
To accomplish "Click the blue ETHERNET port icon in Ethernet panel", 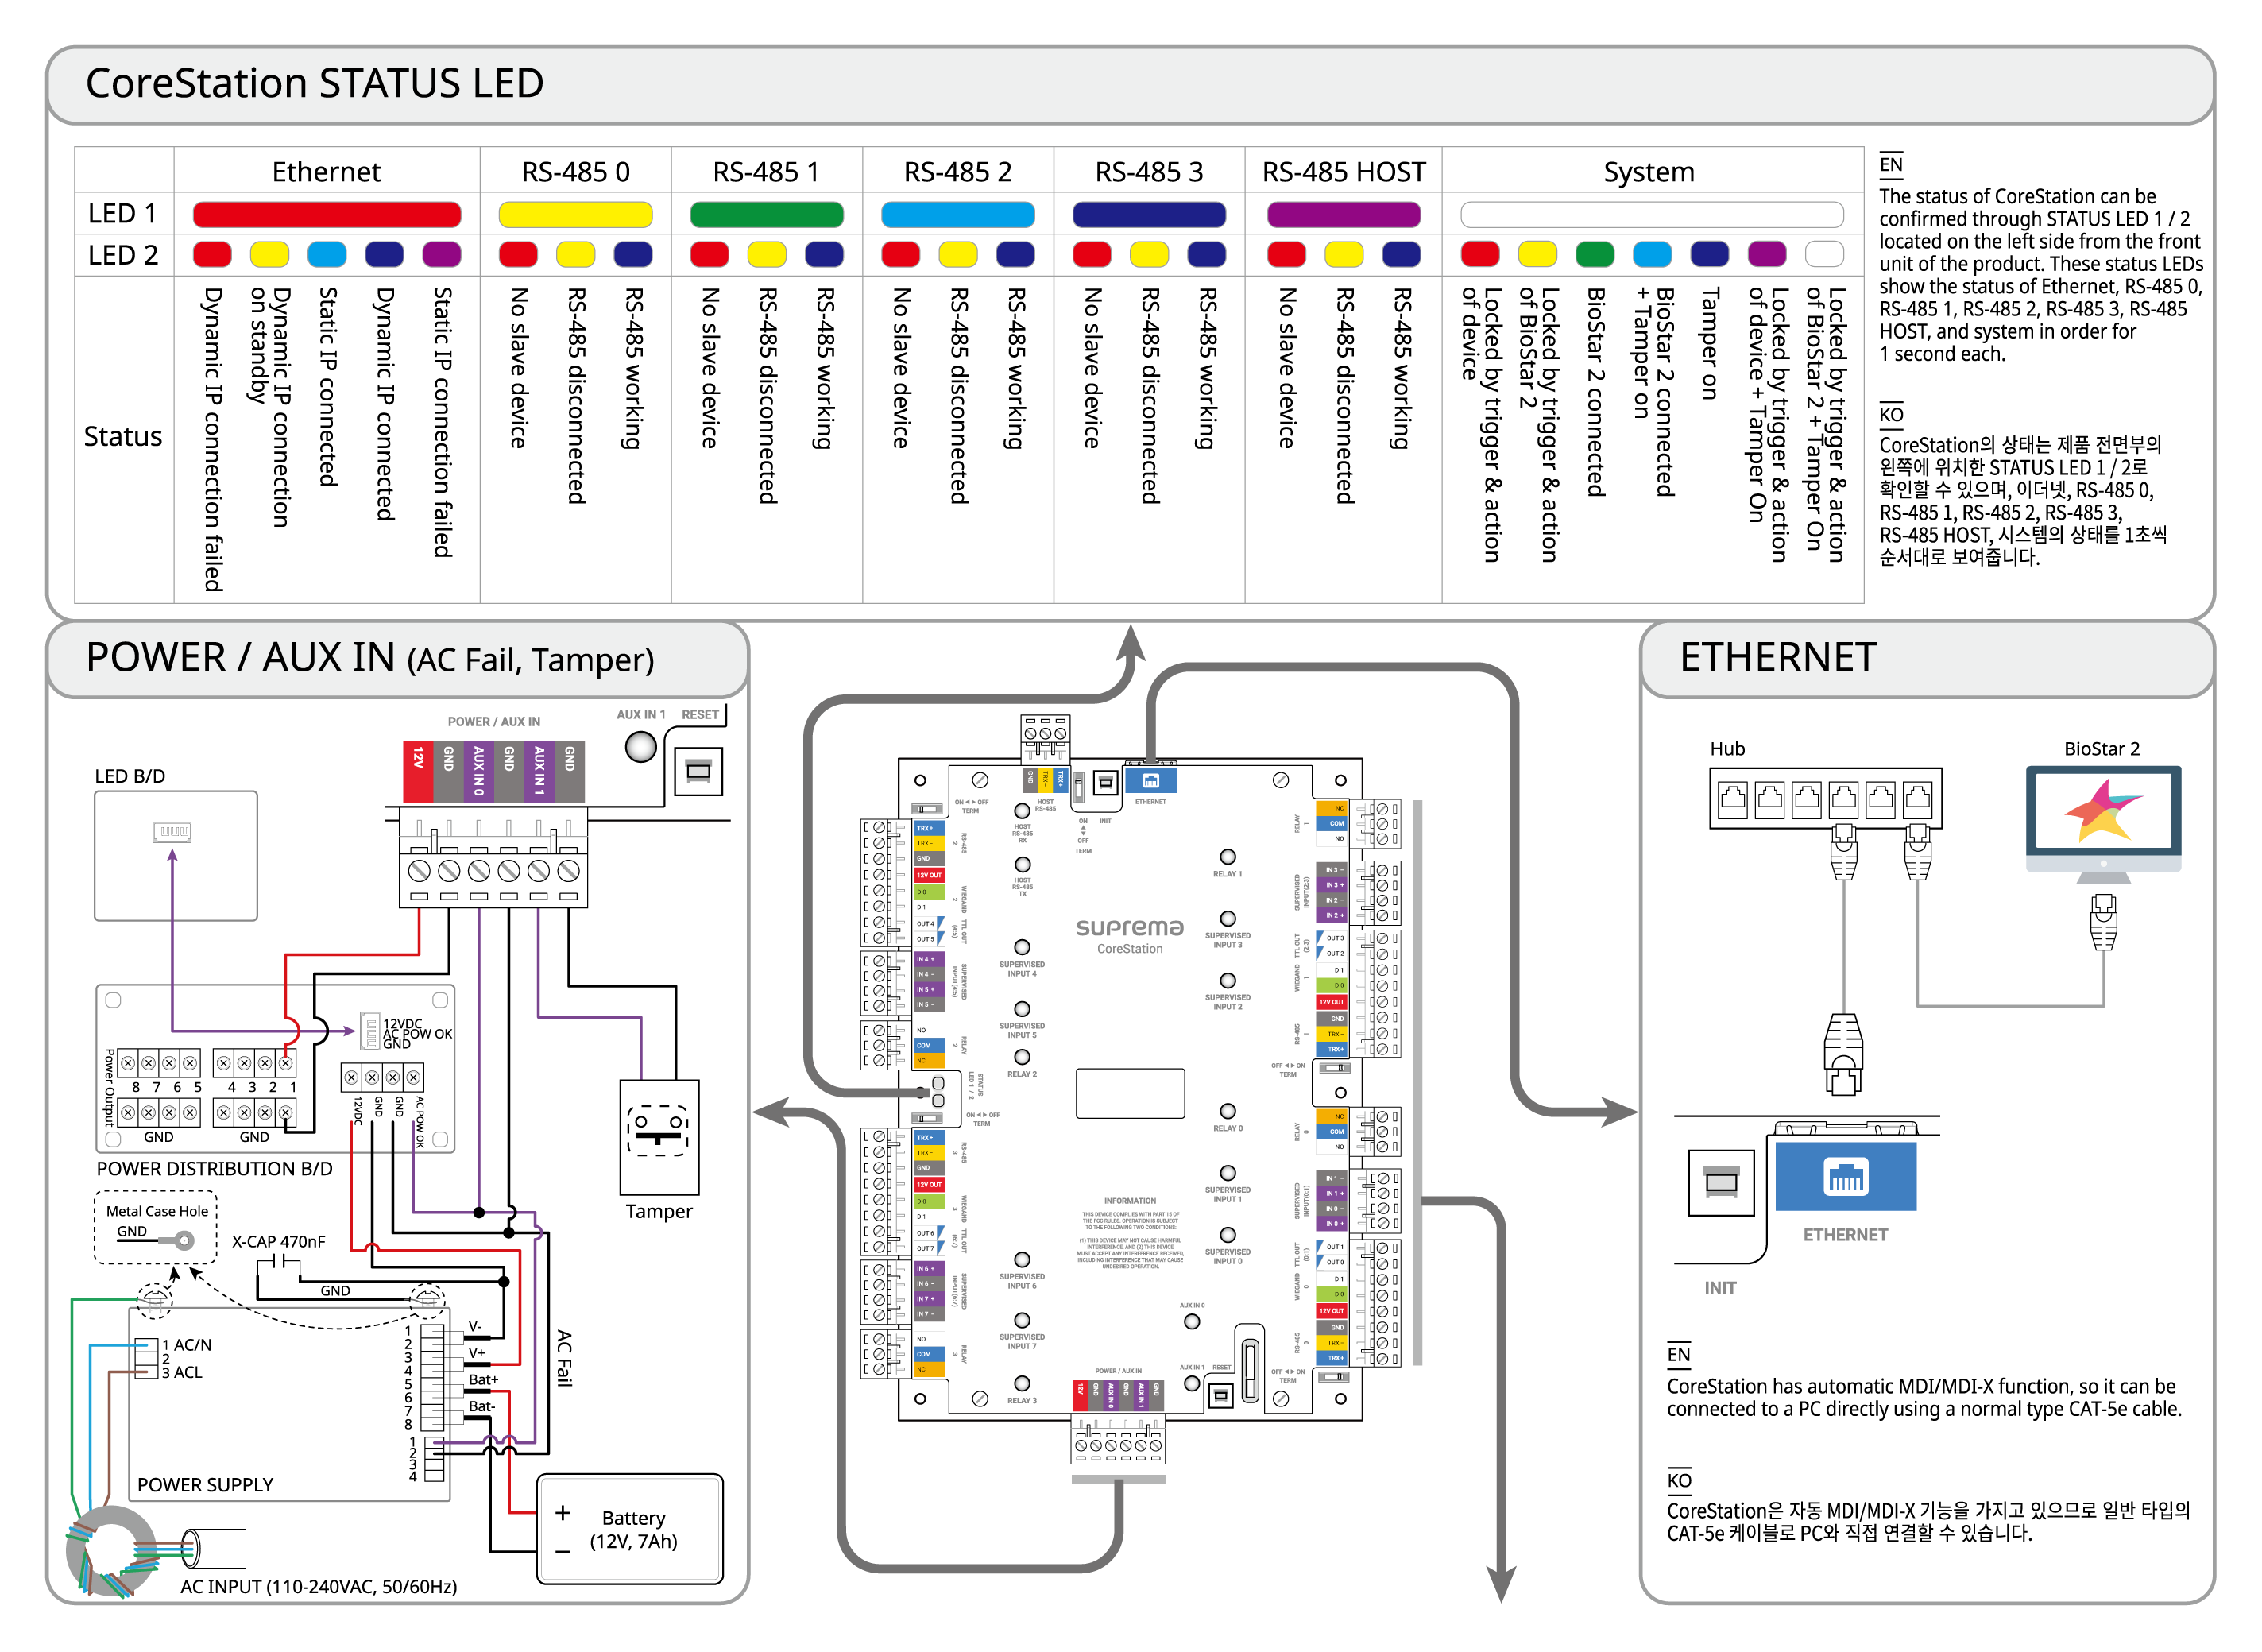I will tap(1845, 1176).
